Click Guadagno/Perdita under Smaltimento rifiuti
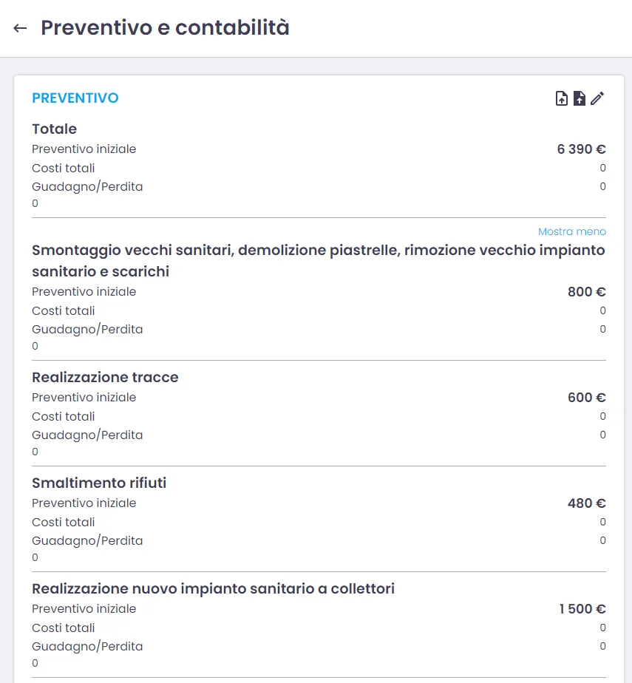Viewport: 632px width, 683px height. [87, 540]
